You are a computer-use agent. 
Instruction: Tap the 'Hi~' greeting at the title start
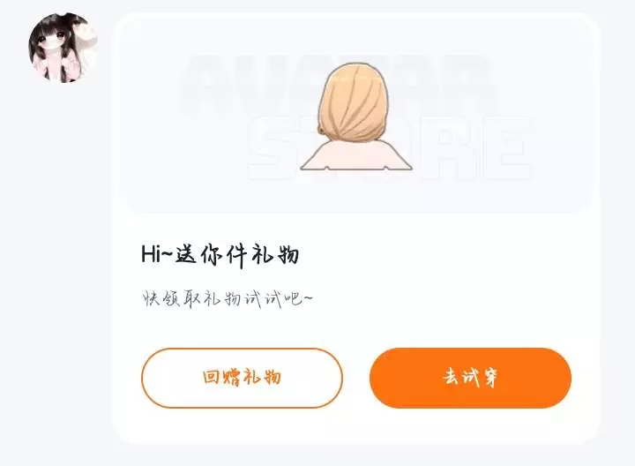pyautogui.click(x=156, y=254)
